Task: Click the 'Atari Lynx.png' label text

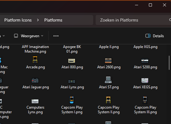Action: 72,87
